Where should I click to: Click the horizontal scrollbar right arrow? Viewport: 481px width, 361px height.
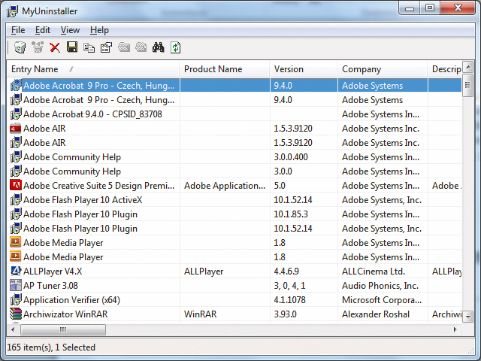(455, 329)
